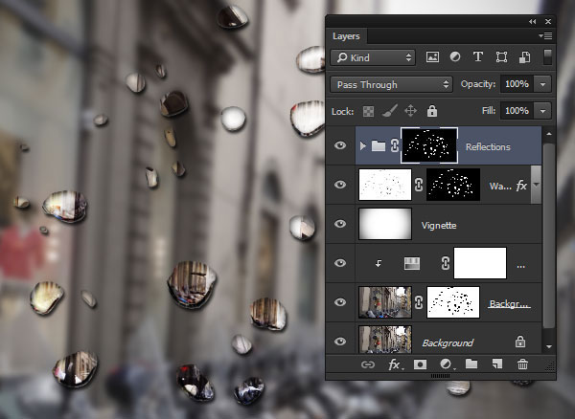This screenshot has height=419, width=575.
Task: Click the Fill percentage input field
Action: pos(517,111)
